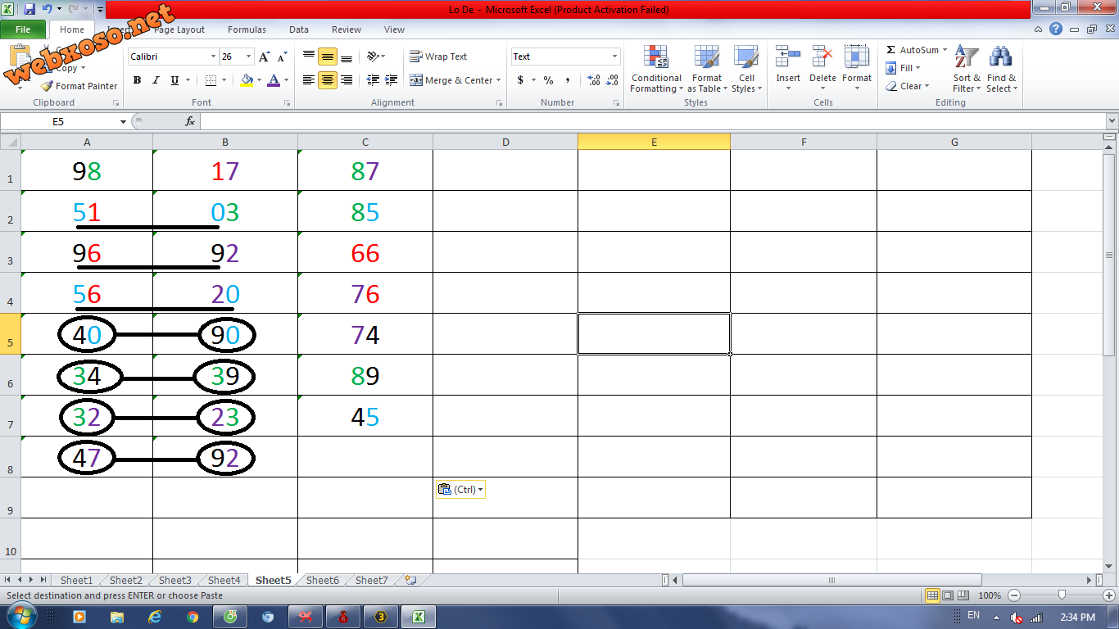Click the AutoSum sigma icon
The width and height of the screenshot is (1119, 629).
890,50
